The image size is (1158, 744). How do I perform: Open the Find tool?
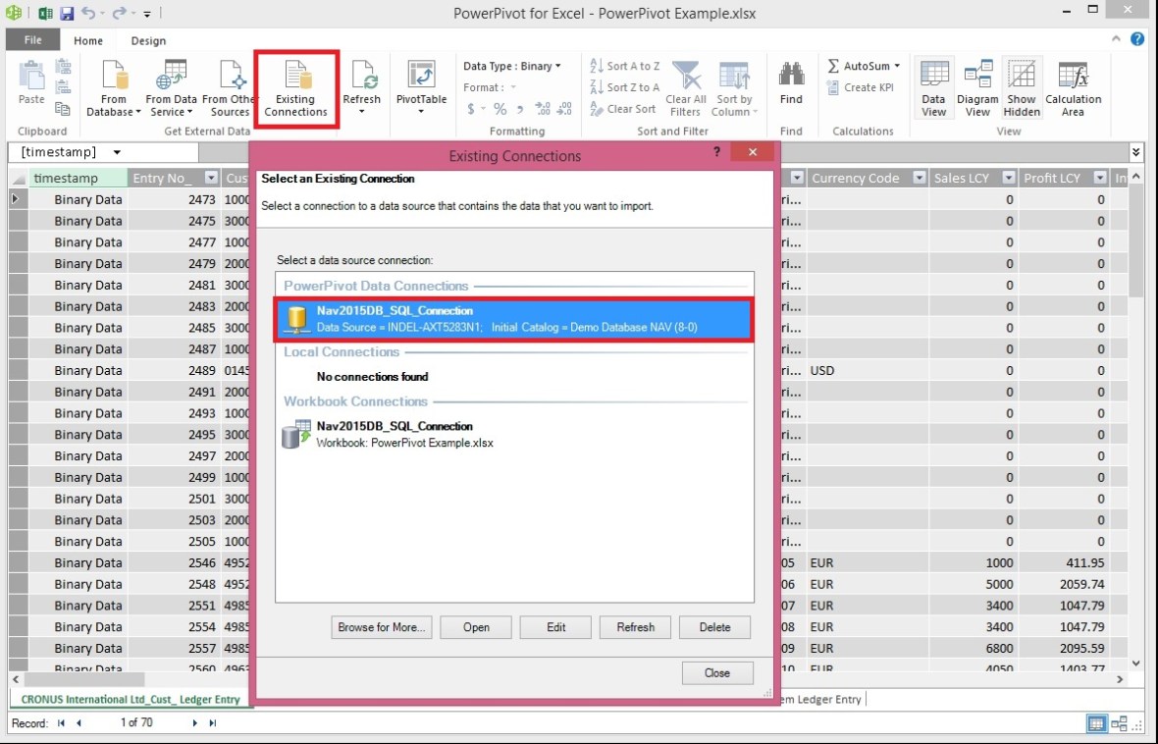pyautogui.click(x=791, y=88)
